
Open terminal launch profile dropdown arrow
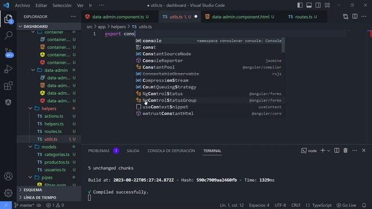click(328, 151)
